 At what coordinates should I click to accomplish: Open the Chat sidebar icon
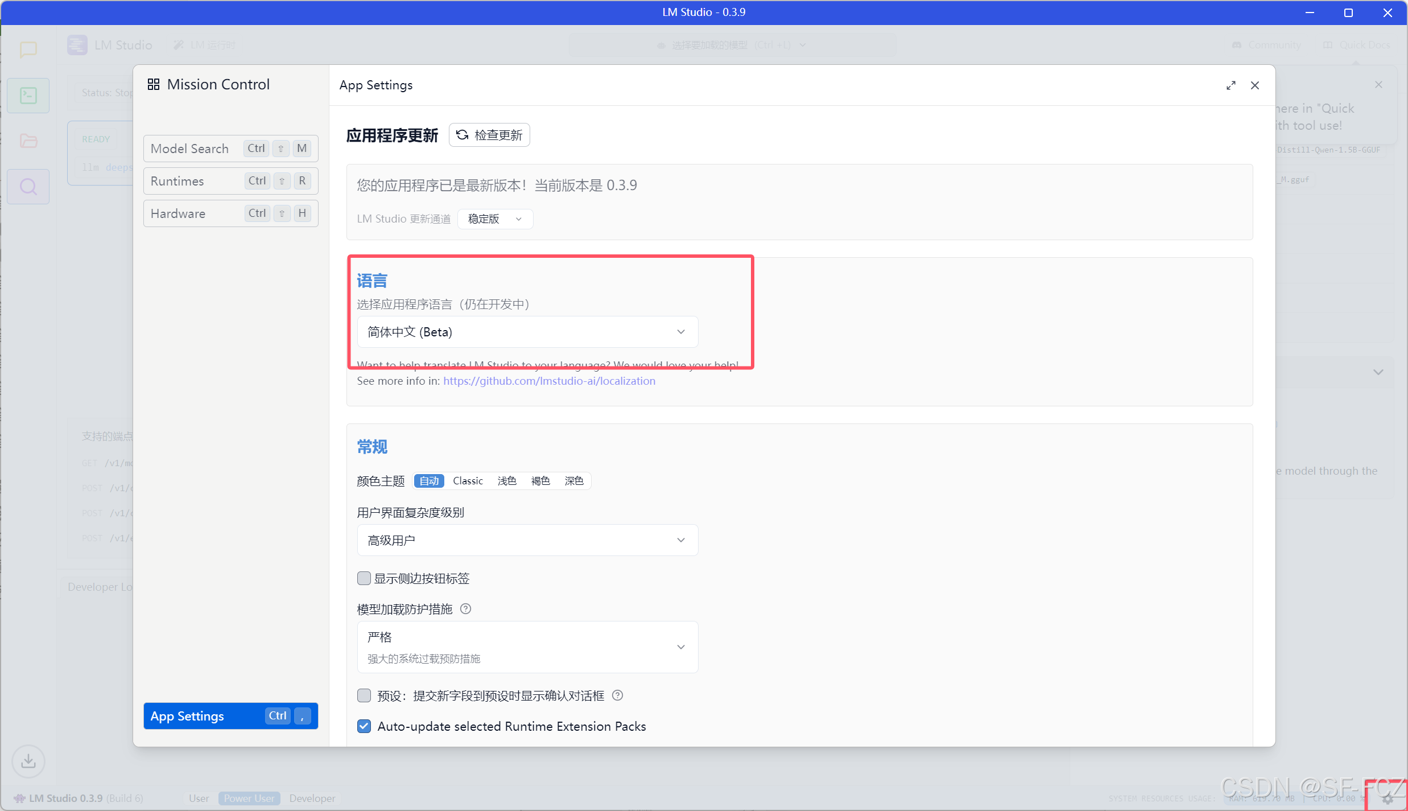[28, 50]
